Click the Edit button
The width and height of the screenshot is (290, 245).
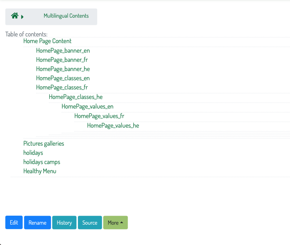[x=14, y=223]
